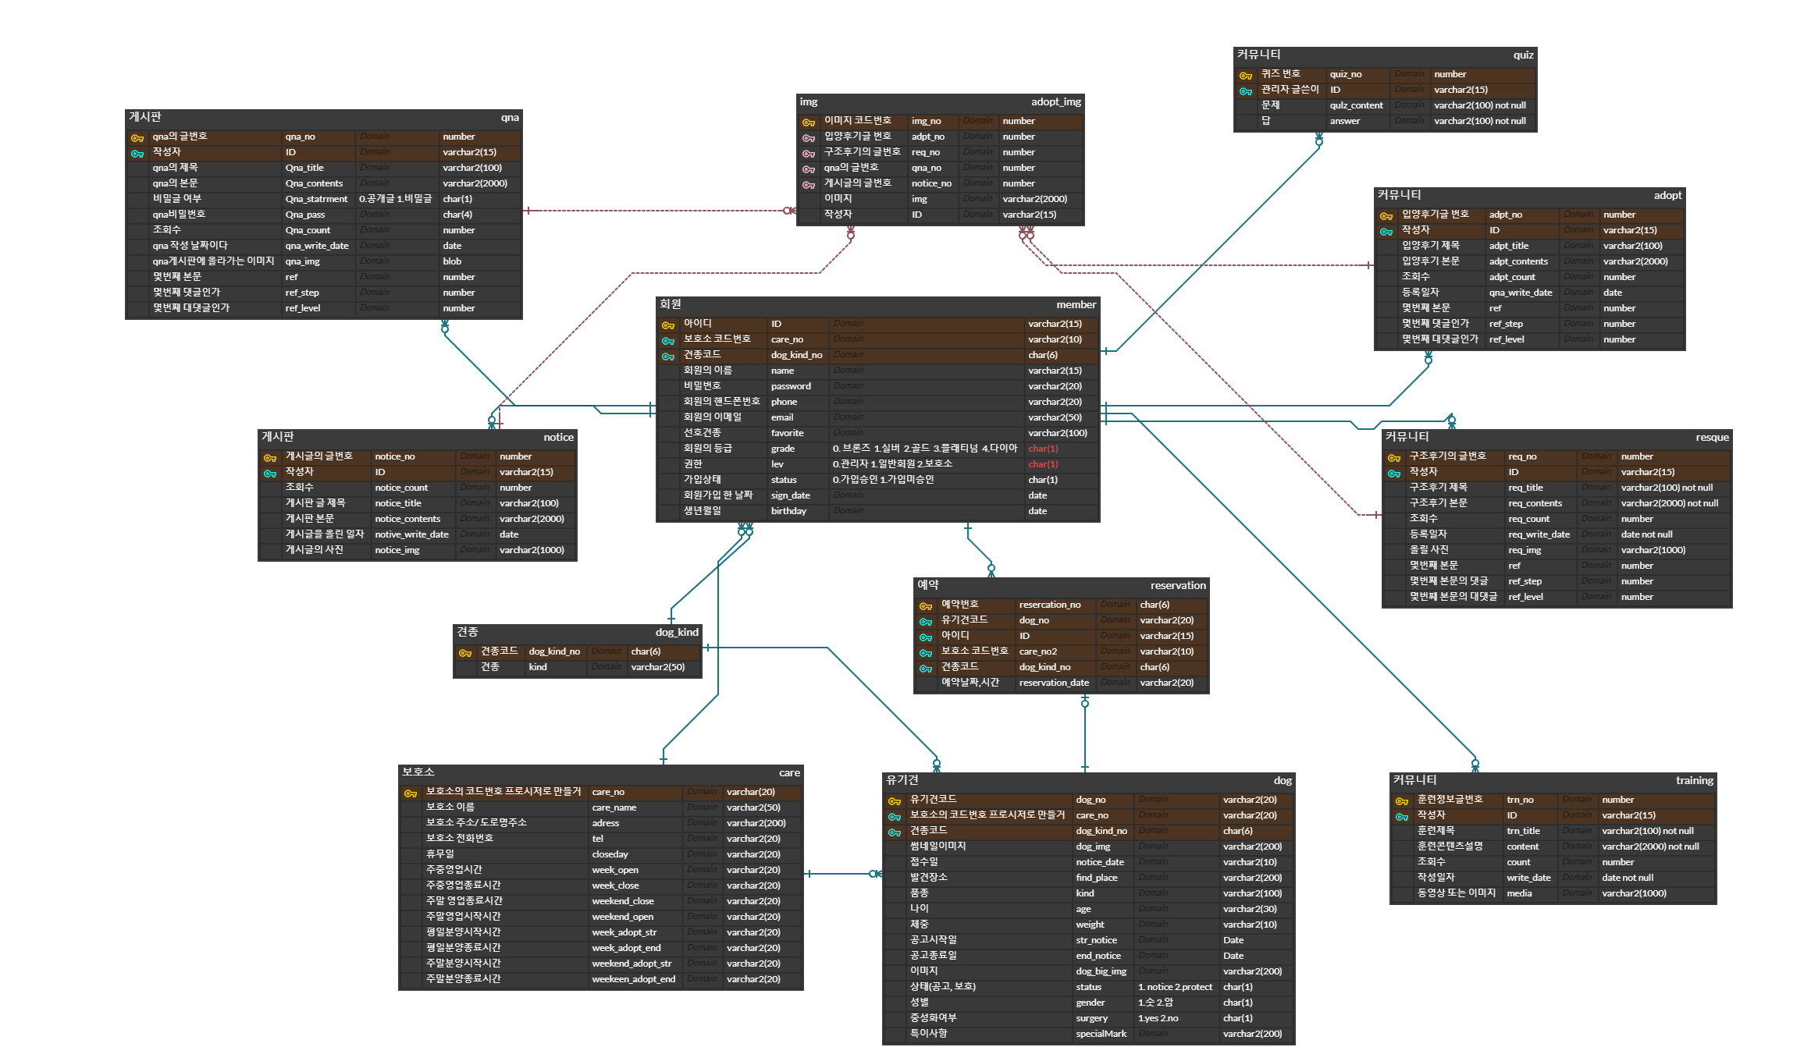The image size is (1811, 1047).
Task: Click the key icon in the dog_kind table
Action: [x=467, y=651]
